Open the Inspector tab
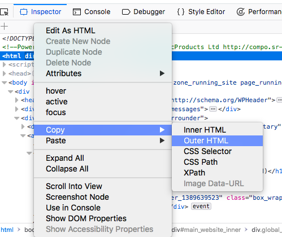282x237 pixels. click(x=40, y=12)
